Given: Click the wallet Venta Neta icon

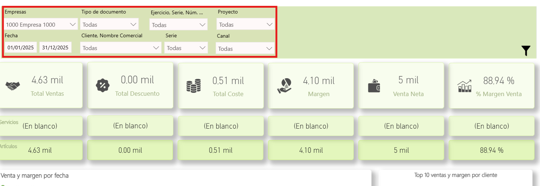Looking at the screenshot, I should (x=374, y=86).
